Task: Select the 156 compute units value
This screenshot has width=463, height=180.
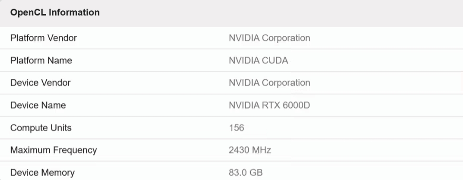Action: [x=236, y=128]
